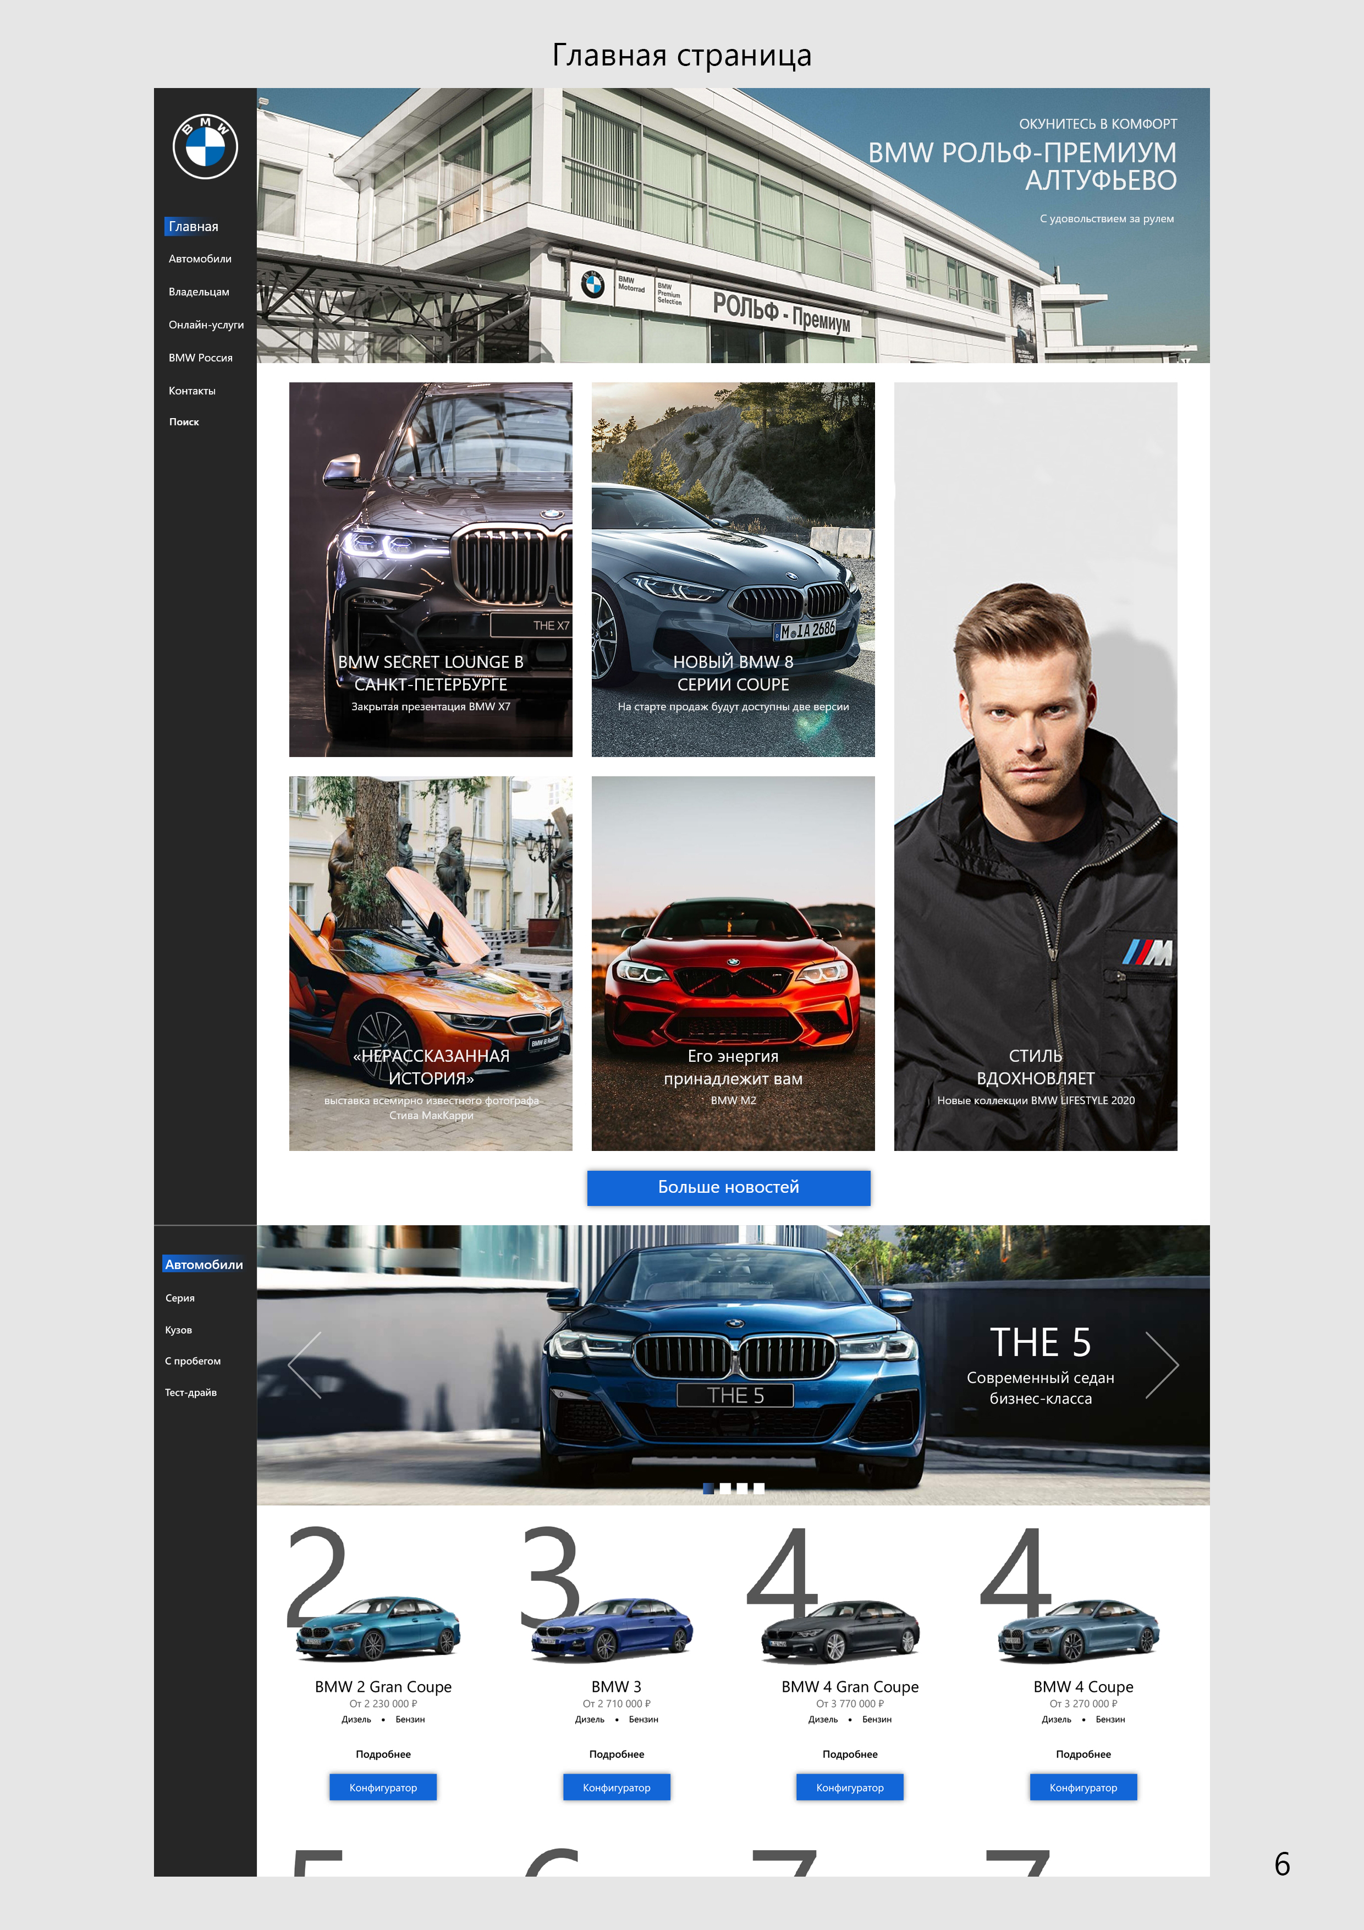Open the BMW M2 Его энергия card
Image resolution: width=1364 pixels, height=1930 pixels.
[733, 963]
